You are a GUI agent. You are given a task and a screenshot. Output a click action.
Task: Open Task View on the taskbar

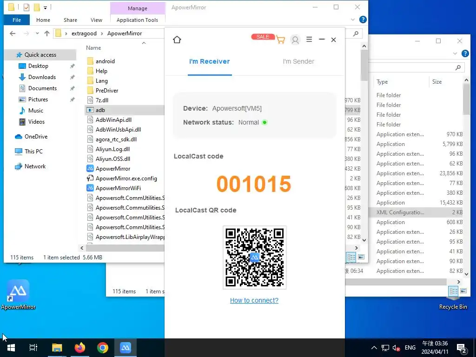[x=33, y=348]
